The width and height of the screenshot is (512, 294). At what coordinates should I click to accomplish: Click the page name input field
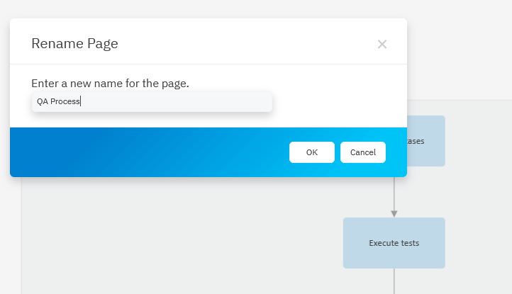tap(151, 101)
